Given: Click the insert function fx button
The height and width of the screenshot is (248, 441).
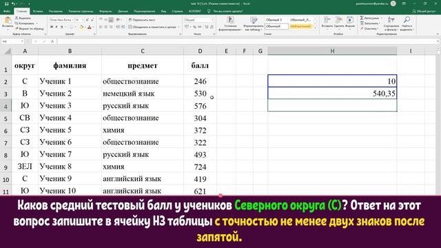Looking at the screenshot, I should (52, 41).
